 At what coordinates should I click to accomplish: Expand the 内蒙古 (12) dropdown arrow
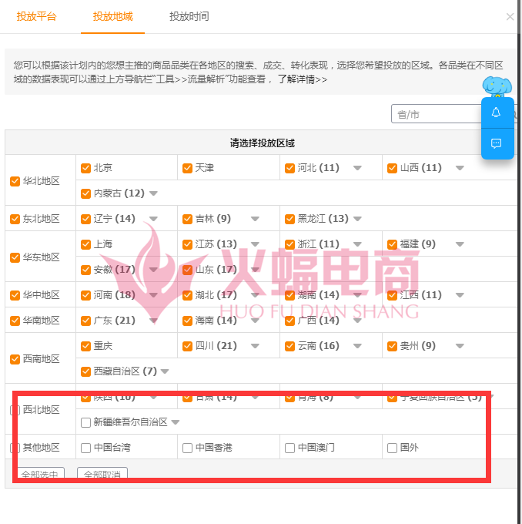coord(153,193)
